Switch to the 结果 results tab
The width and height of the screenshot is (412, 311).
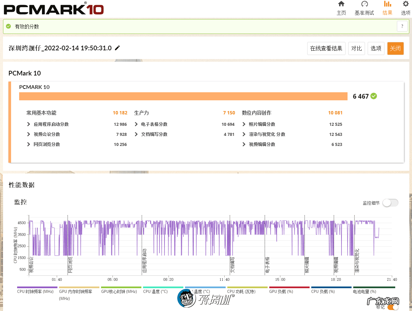(x=387, y=8)
